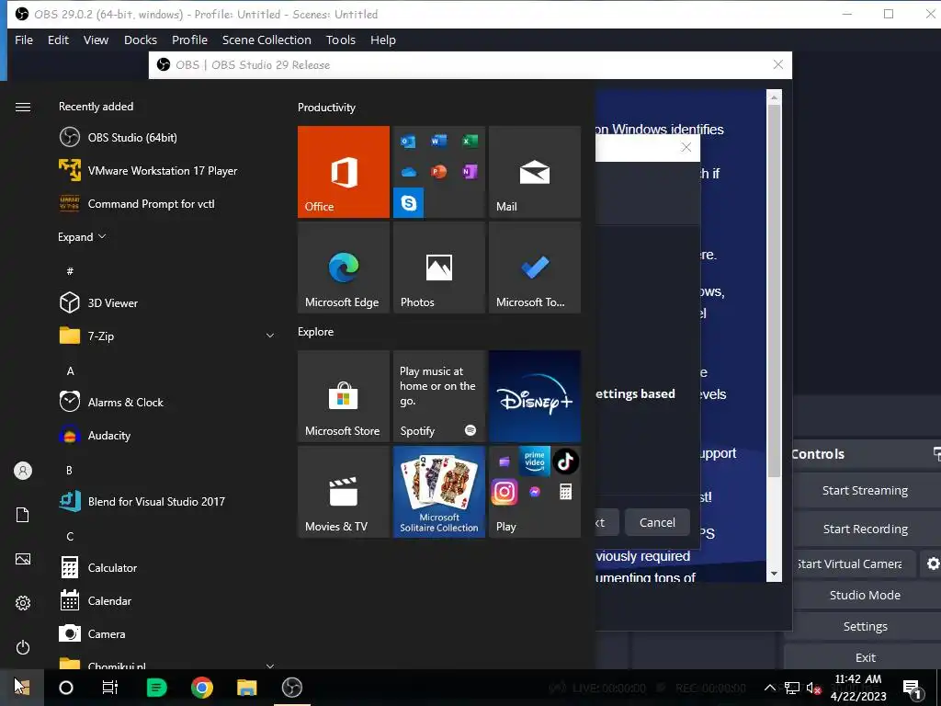Image resolution: width=941 pixels, height=706 pixels.
Task: Open the Profile menu in OBS
Action: [189, 40]
